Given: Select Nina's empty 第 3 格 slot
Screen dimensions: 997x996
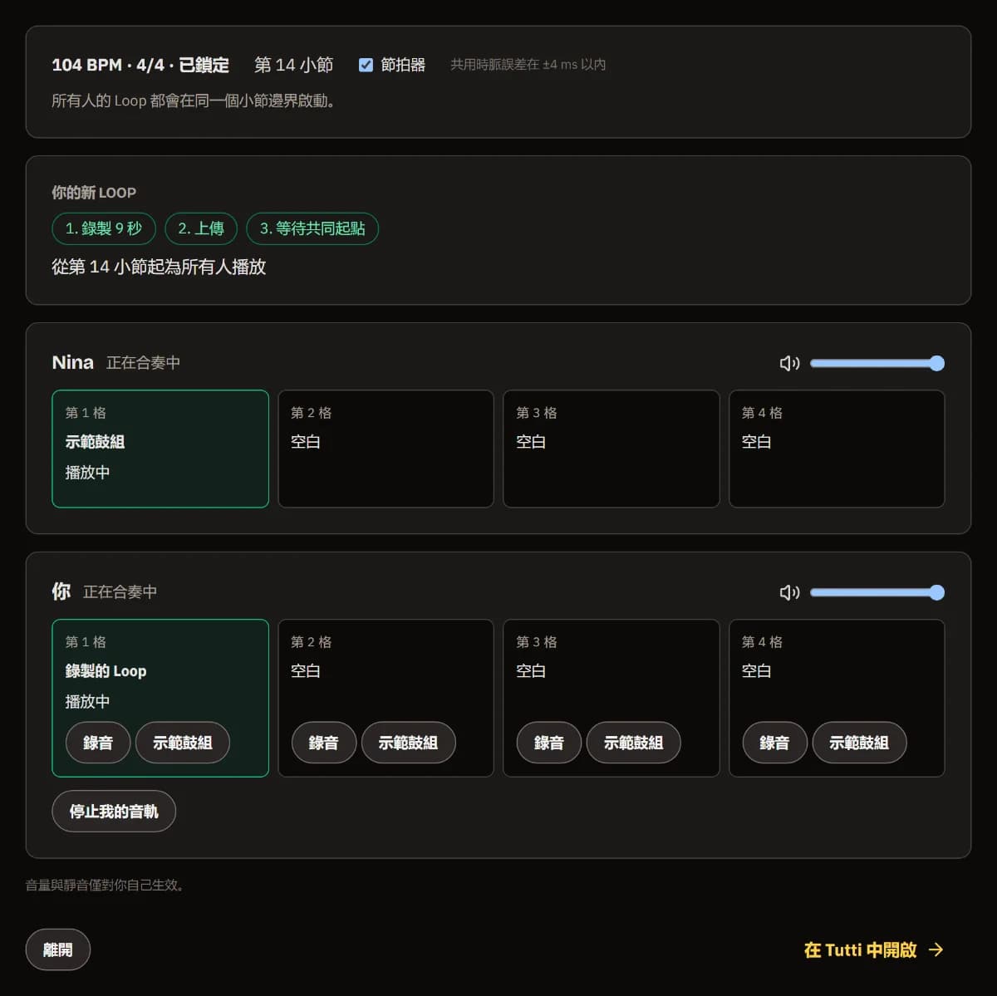Looking at the screenshot, I should 611,449.
